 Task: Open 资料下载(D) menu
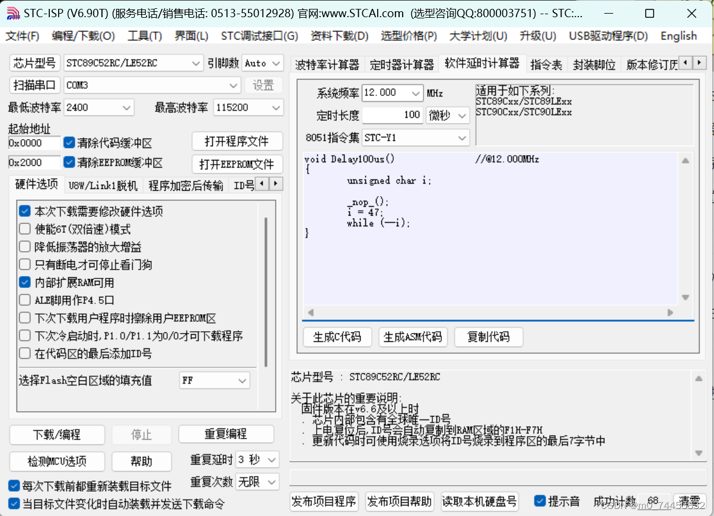point(339,36)
